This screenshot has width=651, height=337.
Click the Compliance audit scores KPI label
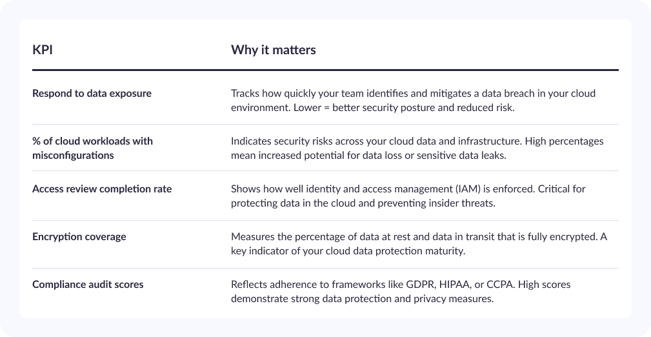pyautogui.click(x=88, y=284)
